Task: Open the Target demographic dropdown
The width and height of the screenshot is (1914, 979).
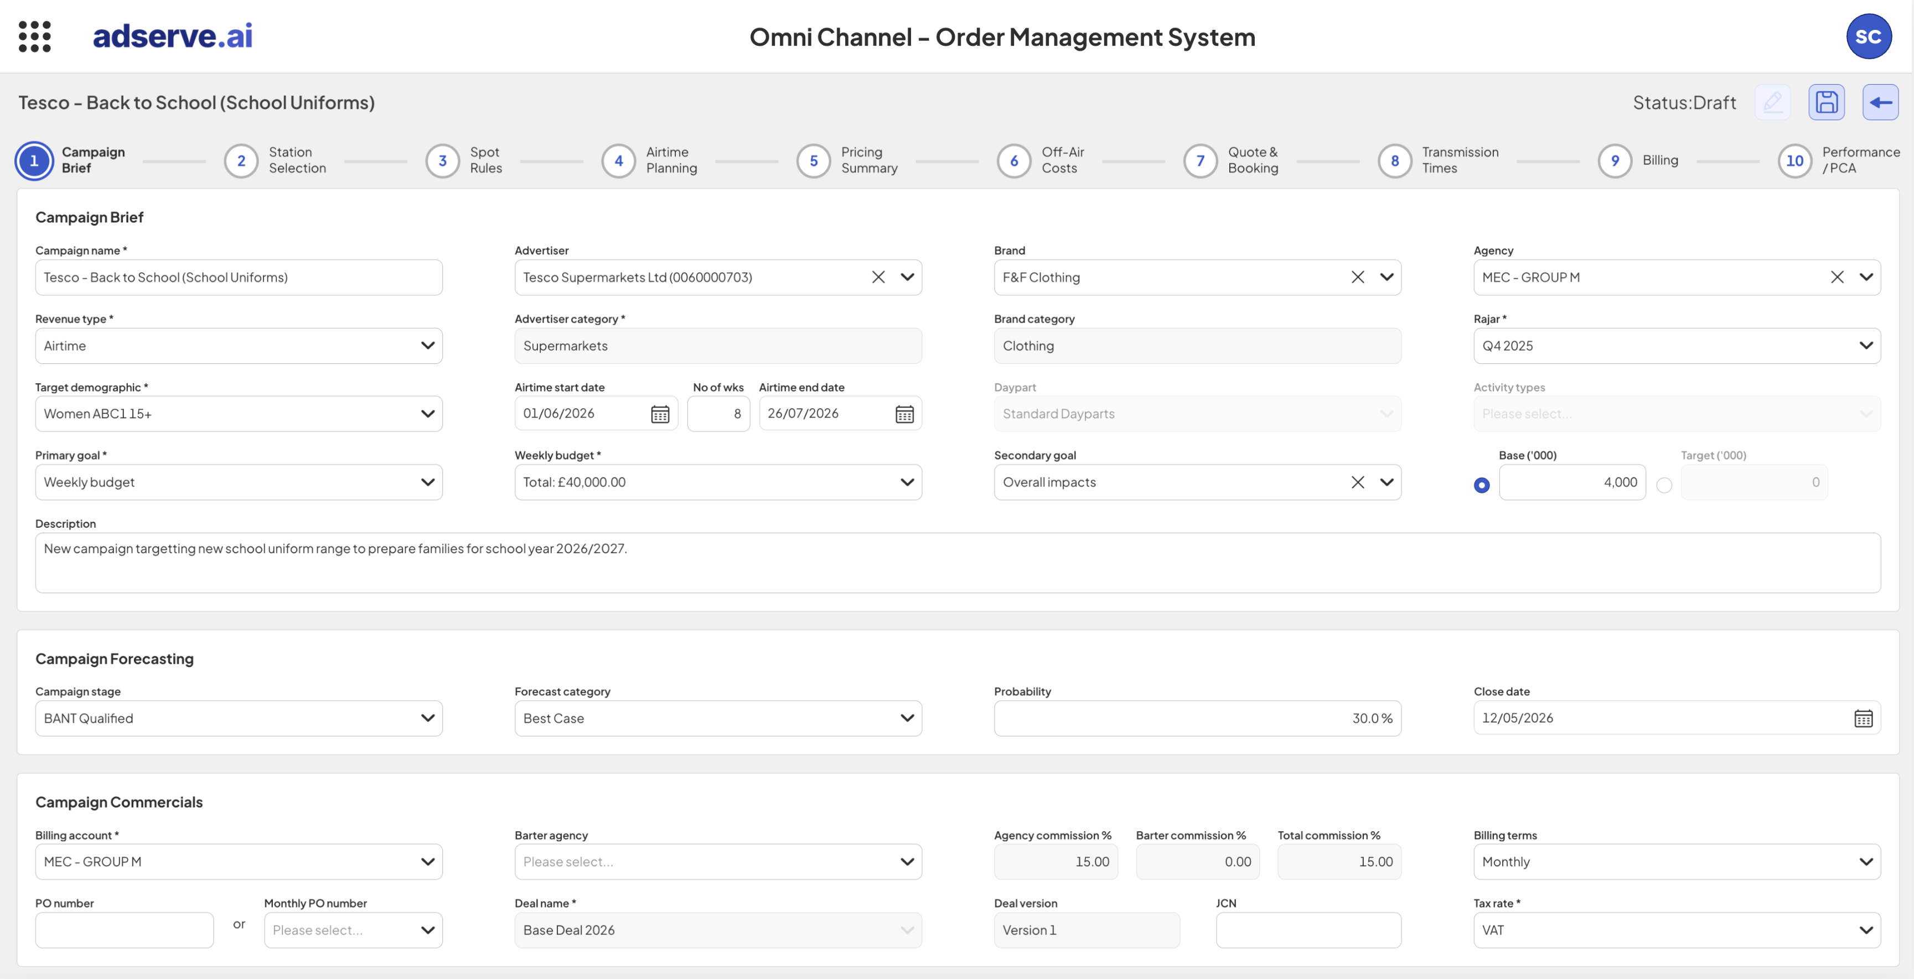Action: pos(239,413)
